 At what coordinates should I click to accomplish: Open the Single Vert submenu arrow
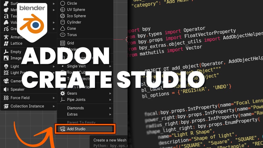(x=110, y=66)
